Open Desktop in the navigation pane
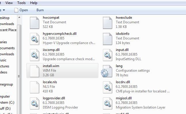The height and width of the screenshot is (114, 186). coord(5,18)
